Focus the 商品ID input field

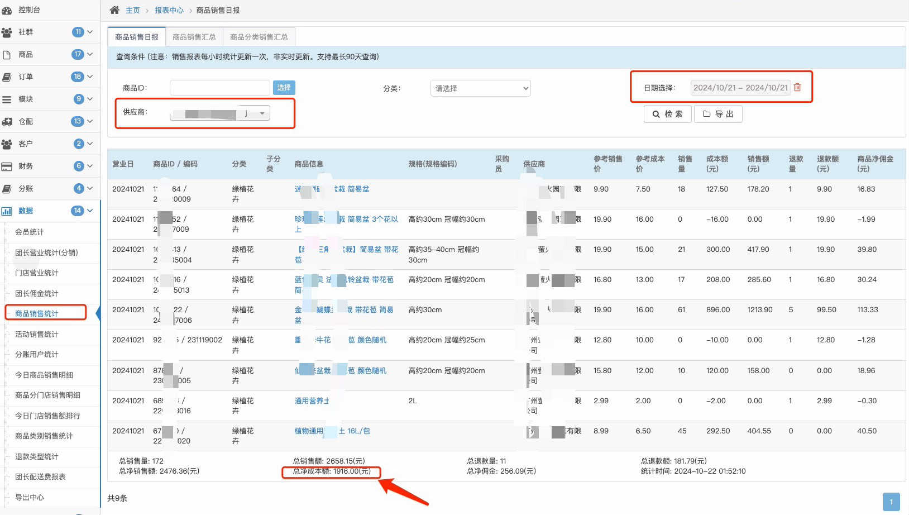coord(220,88)
